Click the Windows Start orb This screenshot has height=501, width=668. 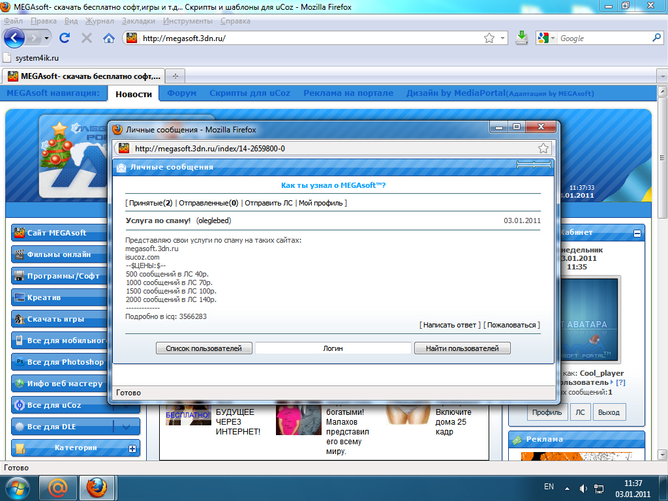[x=16, y=488]
